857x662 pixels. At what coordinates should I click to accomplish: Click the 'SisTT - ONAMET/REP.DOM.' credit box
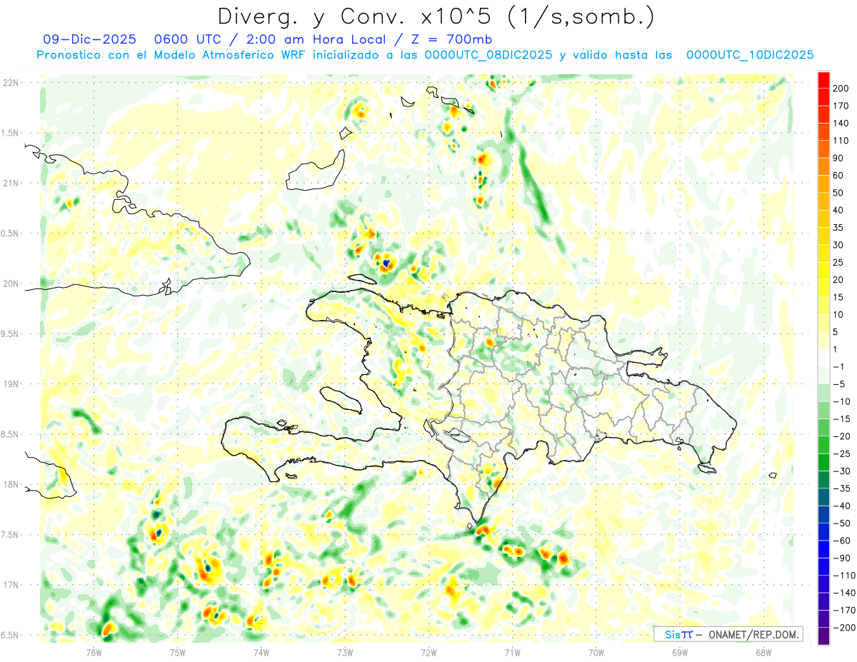click(728, 634)
